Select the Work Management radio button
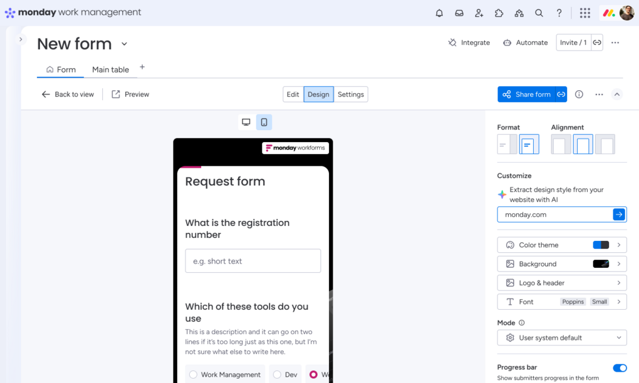This screenshot has height=383, width=639. pos(193,374)
